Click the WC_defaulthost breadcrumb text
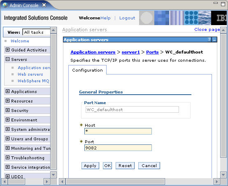The width and height of the screenshot is (228, 186). [184, 52]
